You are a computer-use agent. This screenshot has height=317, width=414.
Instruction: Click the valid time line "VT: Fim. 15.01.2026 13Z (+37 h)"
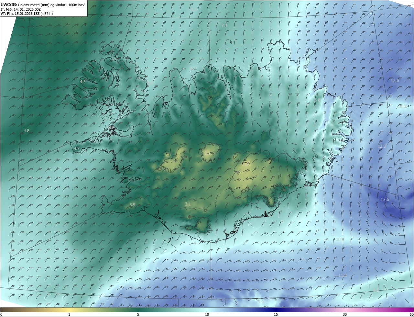point(27,14)
